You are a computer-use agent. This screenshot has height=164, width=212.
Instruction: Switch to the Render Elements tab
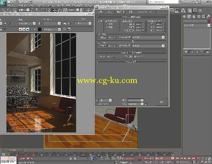(x=145, y=12)
